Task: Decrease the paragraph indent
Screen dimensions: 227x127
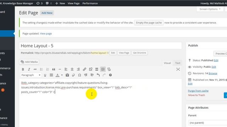Action: (x=86, y=75)
